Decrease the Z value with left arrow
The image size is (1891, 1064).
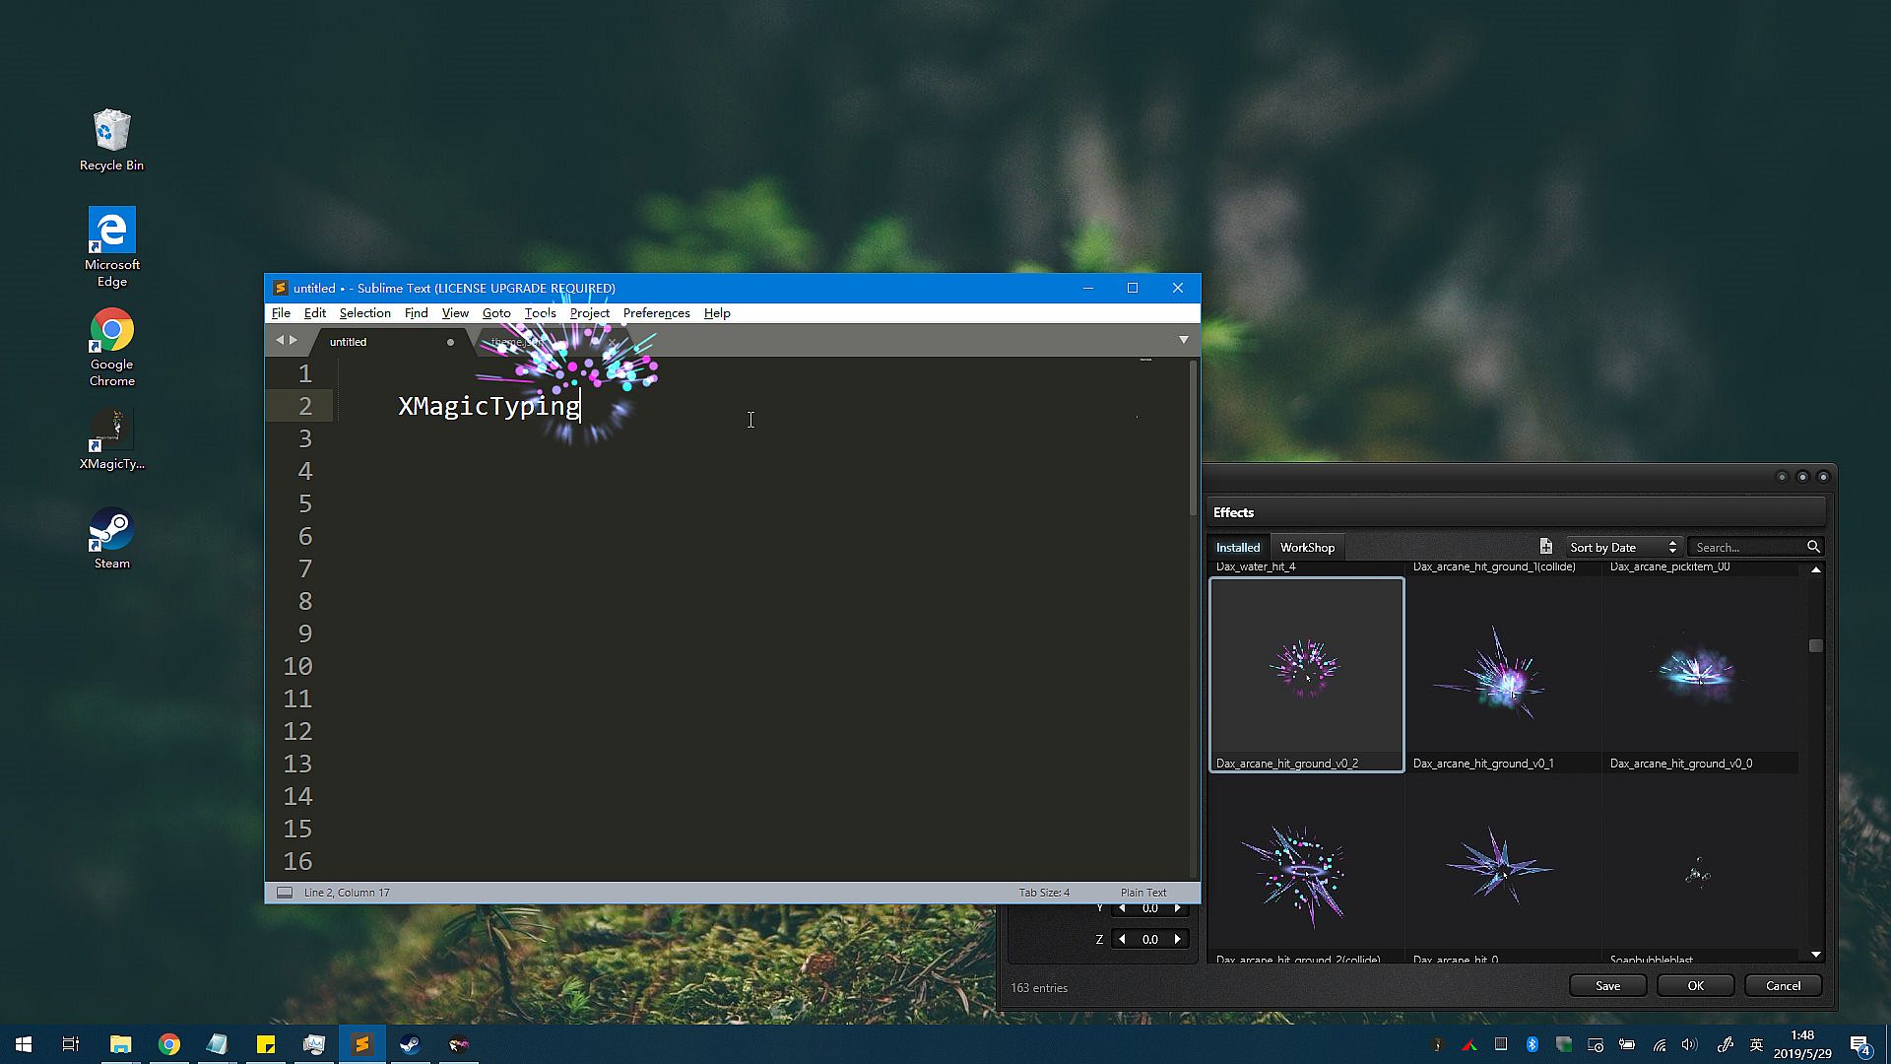[1122, 939]
